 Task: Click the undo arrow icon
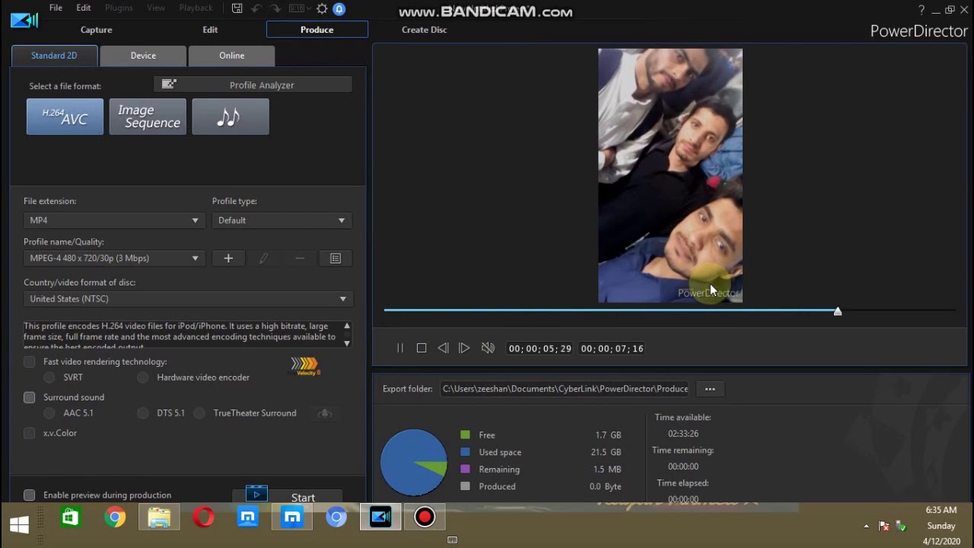pos(256,8)
